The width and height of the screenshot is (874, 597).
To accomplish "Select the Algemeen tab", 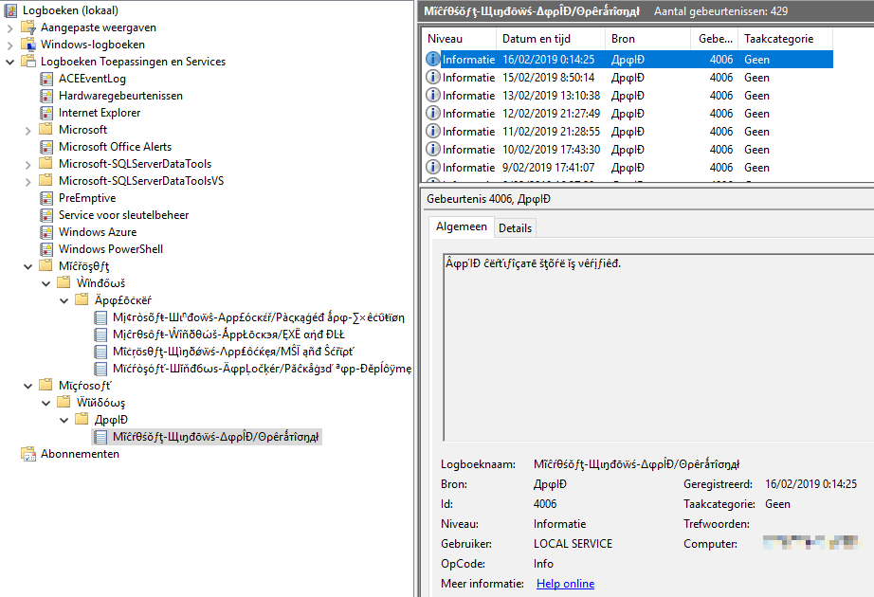I will [462, 226].
